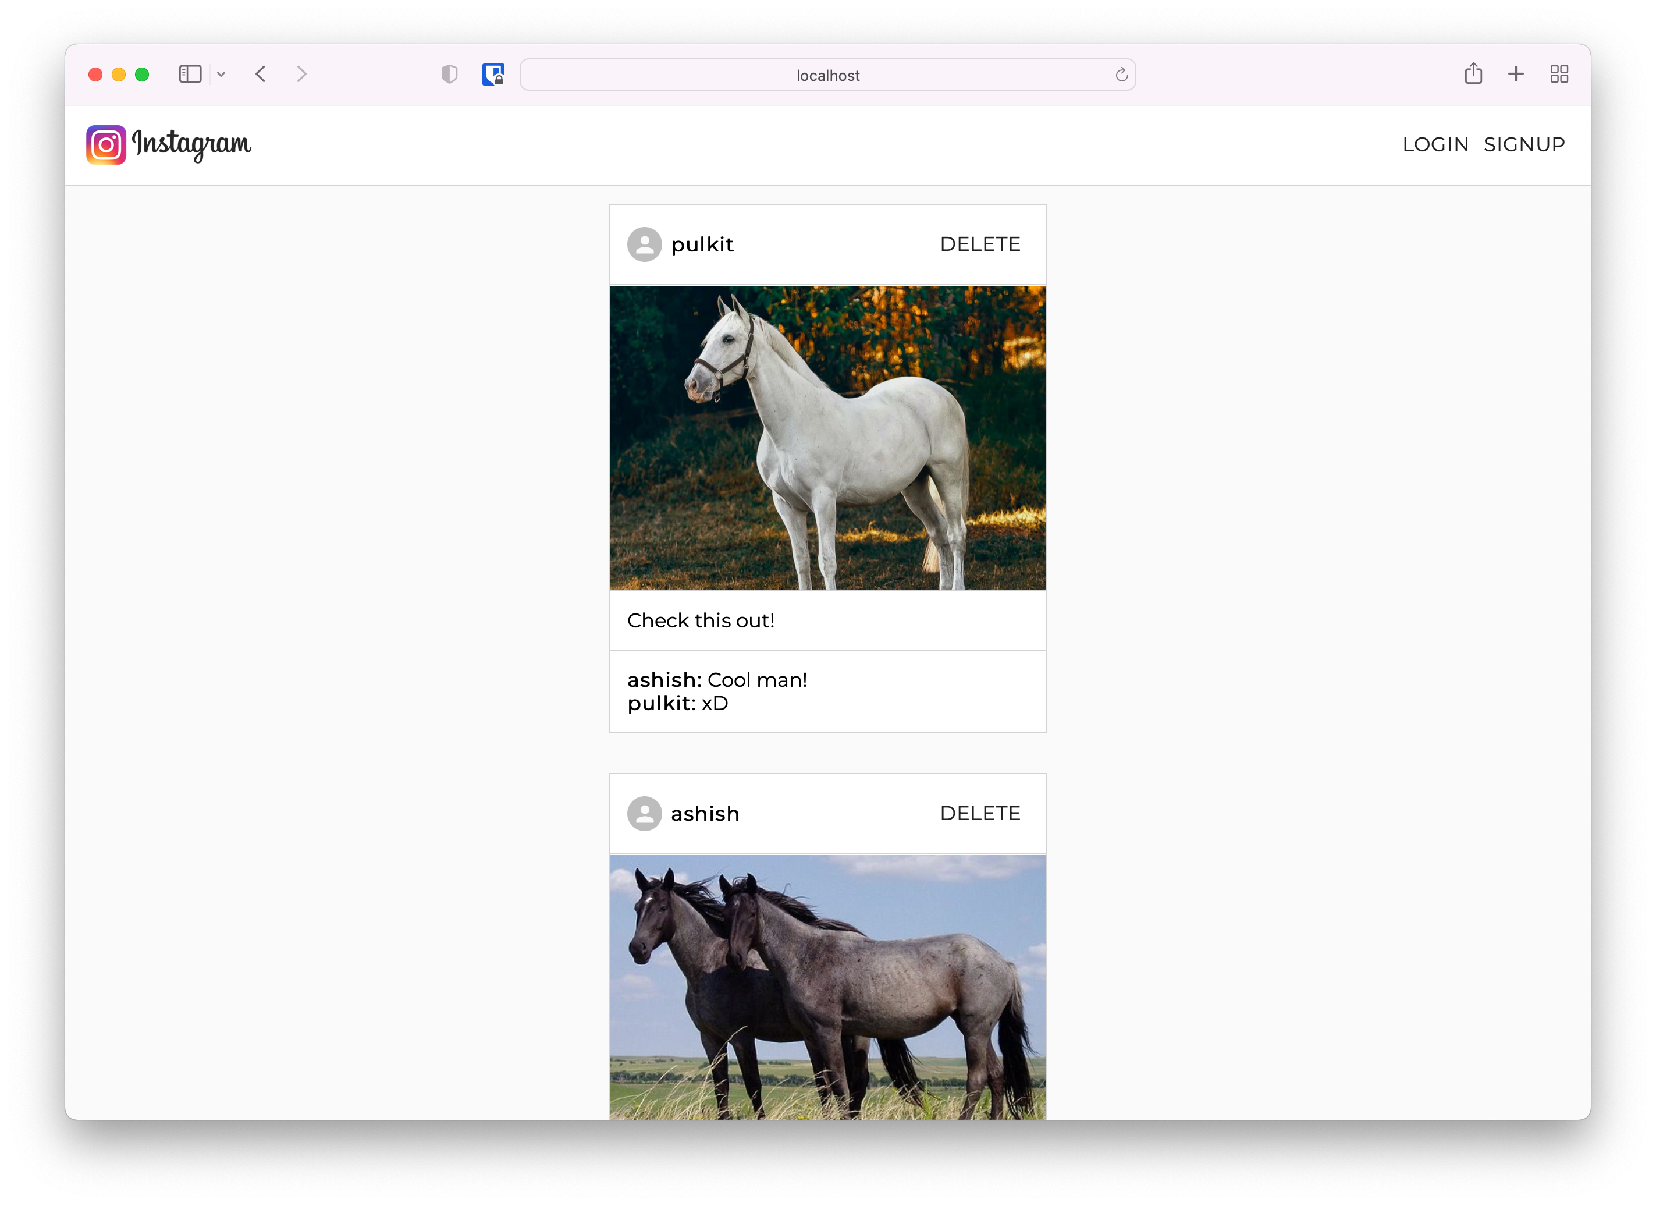The width and height of the screenshot is (1656, 1206).
Task: Open the white horse photo
Action: coord(827,438)
